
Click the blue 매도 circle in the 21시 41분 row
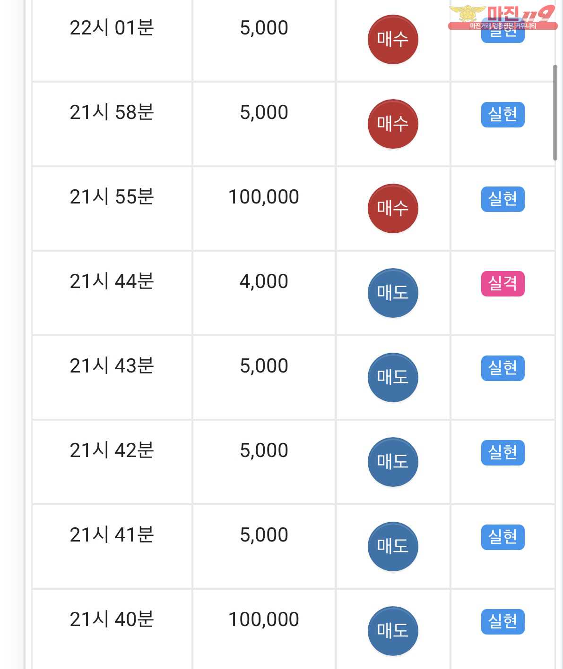pos(393,546)
